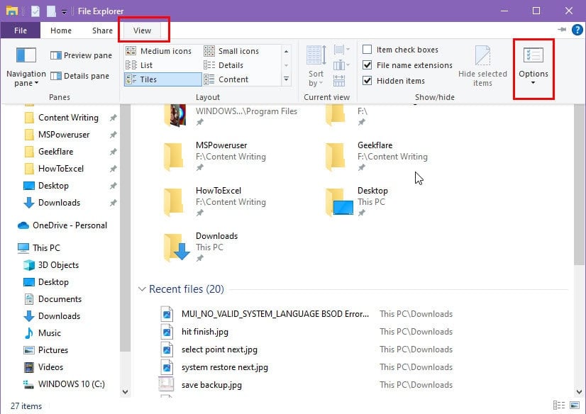Open the Sort by dropdown
The height and width of the screenshot is (414, 586).
[x=316, y=66]
